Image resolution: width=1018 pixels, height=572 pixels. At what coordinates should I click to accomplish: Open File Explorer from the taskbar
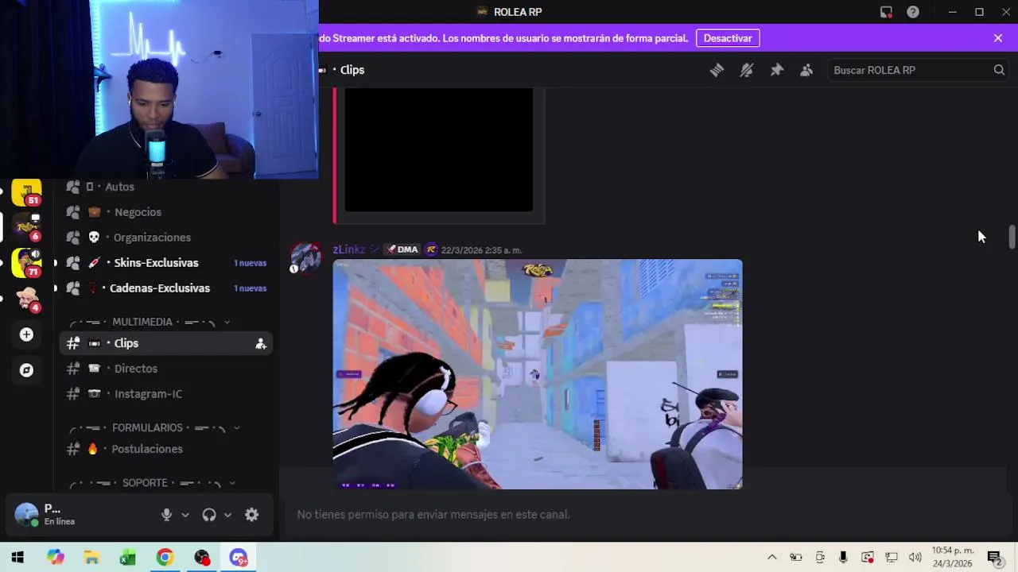(x=91, y=558)
